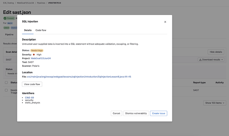The width and height of the screenshot is (229, 136).
Task: Click the Cancel button
Action: coord(116,113)
